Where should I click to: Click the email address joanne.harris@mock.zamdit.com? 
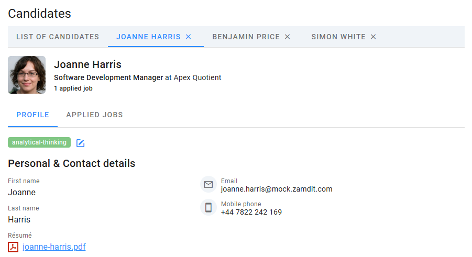pyautogui.click(x=277, y=189)
